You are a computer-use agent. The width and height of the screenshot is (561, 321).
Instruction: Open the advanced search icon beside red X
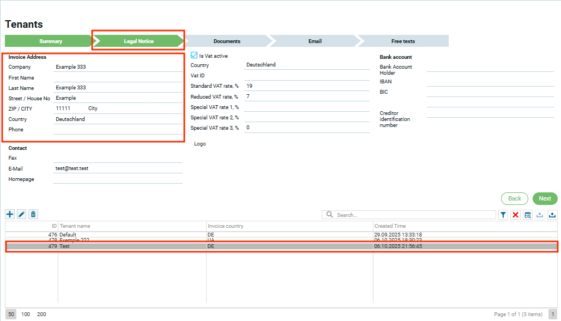click(528, 215)
